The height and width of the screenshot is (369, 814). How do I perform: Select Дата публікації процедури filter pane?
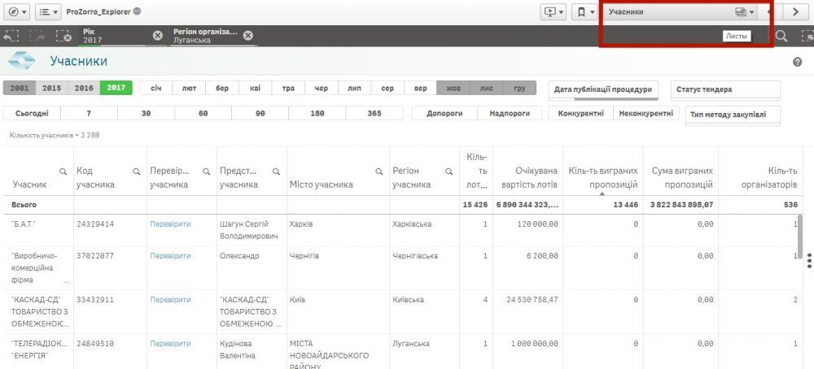click(x=603, y=89)
